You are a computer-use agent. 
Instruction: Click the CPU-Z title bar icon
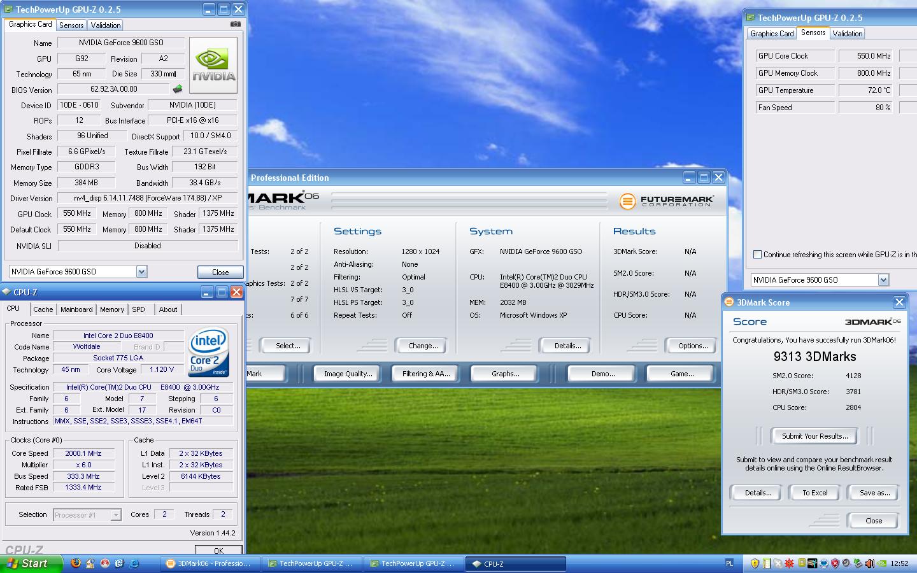click(x=6, y=292)
